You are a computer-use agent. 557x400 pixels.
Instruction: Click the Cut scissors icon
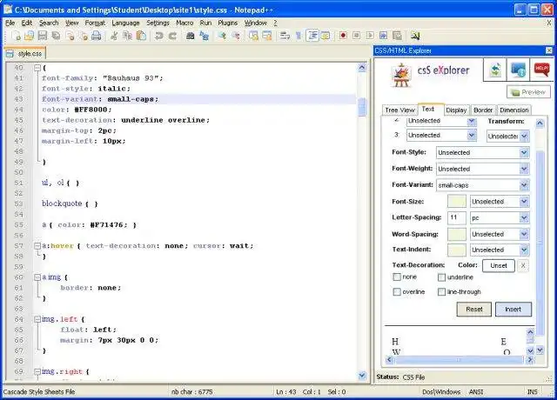(114, 36)
